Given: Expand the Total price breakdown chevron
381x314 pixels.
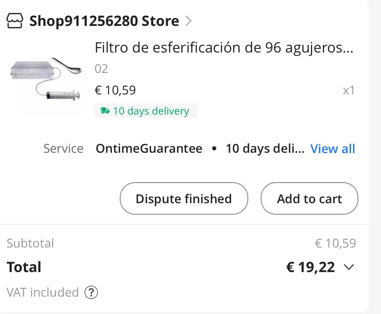Looking at the screenshot, I should [x=349, y=267].
